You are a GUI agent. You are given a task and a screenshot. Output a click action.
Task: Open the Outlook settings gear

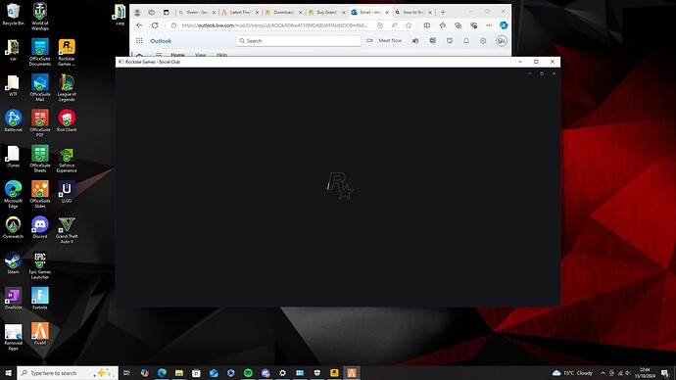click(x=483, y=40)
